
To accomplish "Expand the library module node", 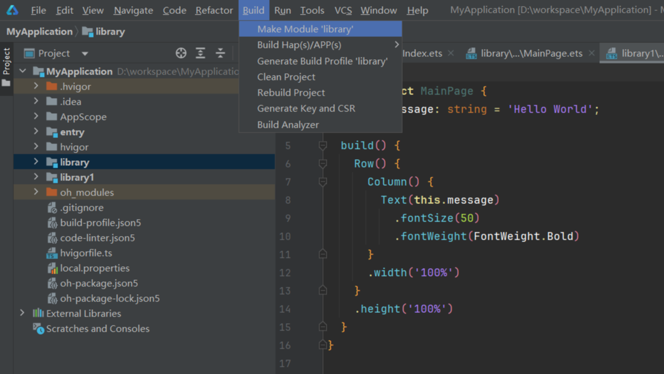I will tap(36, 162).
